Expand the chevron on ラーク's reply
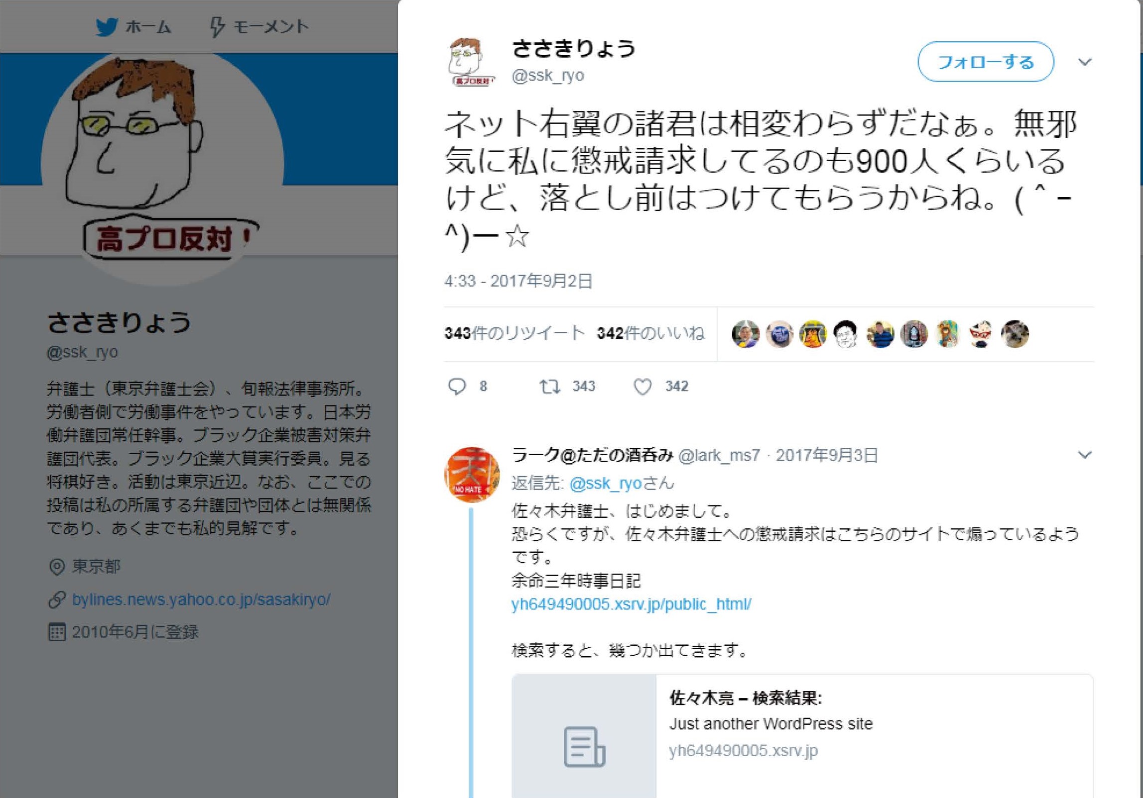 [1085, 455]
